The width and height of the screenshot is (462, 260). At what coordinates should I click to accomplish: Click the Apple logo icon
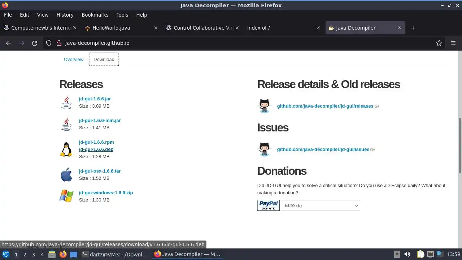(66, 174)
